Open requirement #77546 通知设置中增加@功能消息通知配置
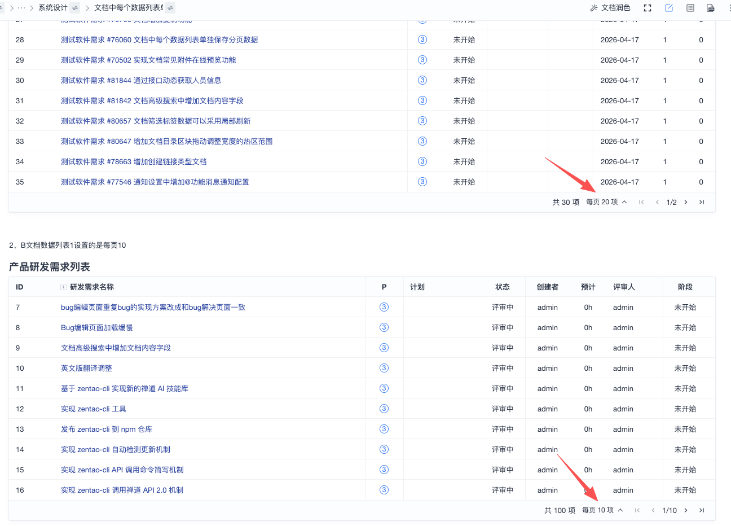This screenshot has height=526, width=731. pyautogui.click(x=155, y=182)
